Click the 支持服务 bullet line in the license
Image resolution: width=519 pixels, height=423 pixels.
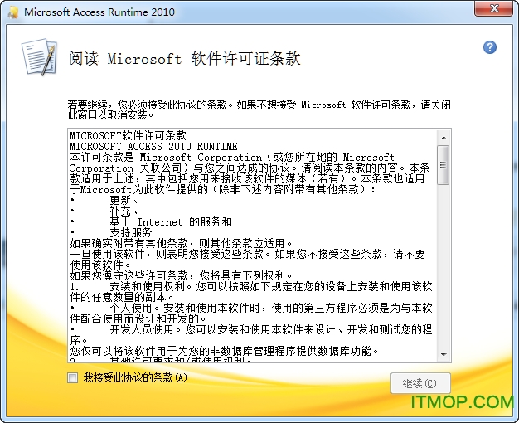(x=131, y=232)
